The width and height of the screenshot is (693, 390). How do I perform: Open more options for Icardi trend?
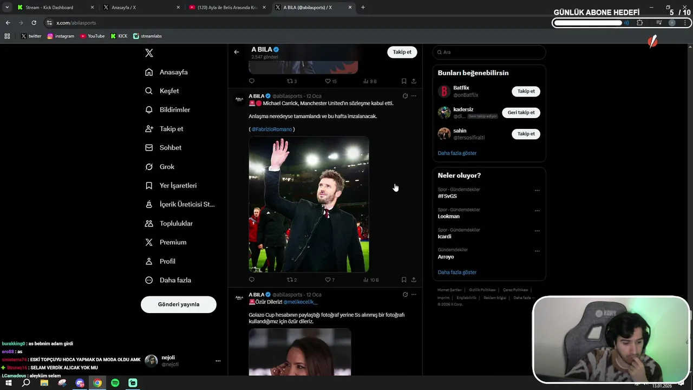click(x=537, y=231)
